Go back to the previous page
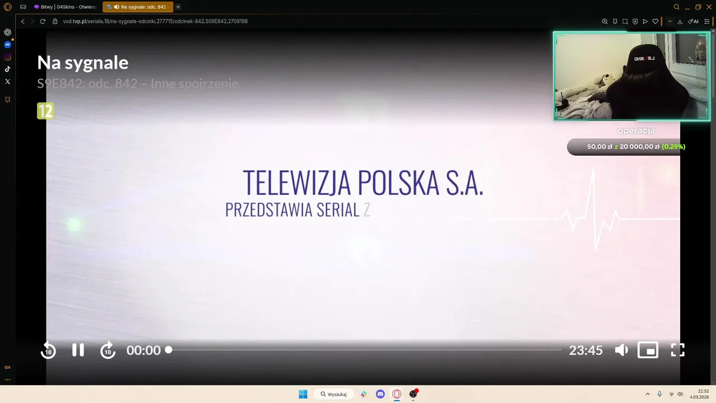This screenshot has height=403, width=716. 22,21
